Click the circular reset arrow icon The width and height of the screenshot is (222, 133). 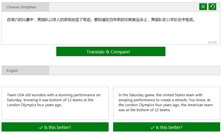(212, 7)
